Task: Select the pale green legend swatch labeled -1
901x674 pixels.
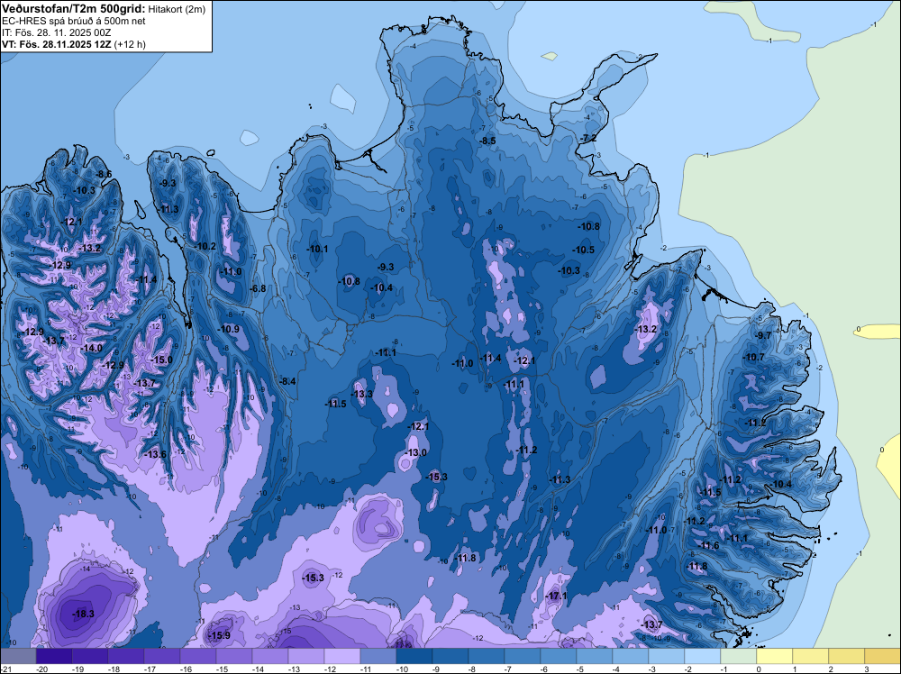Action: coord(739,656)
